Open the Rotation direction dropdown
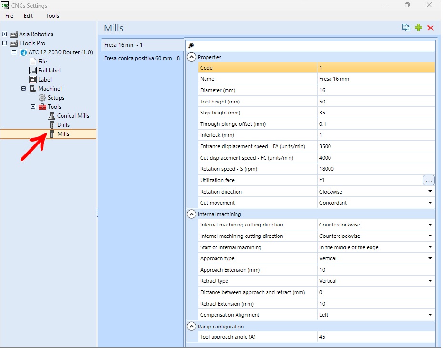This screenshot has height=349, width=443. 430,191
